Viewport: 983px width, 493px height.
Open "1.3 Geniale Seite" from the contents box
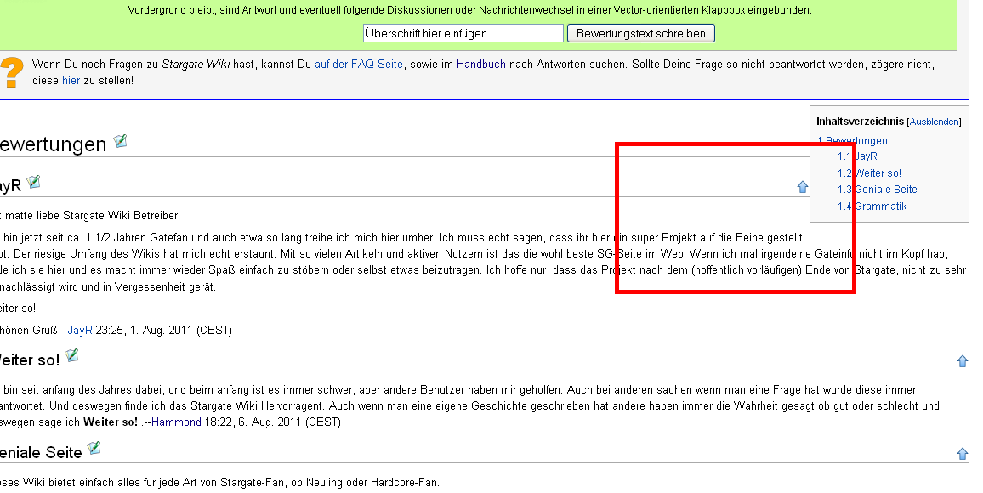[x=877, y=190]
